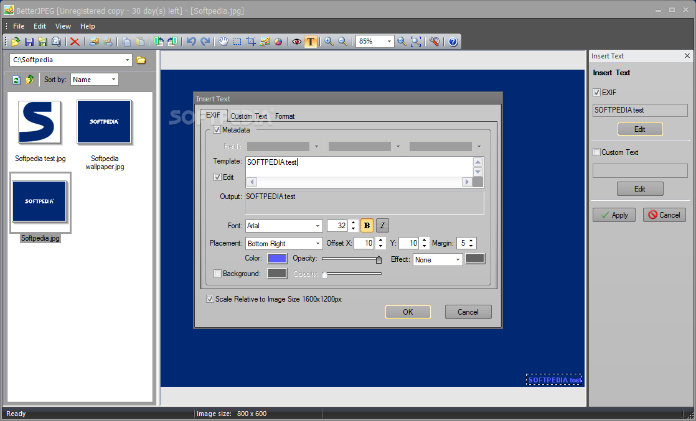The width and height of the screenshot is (696, 421).
Task: Click the go up folder icon
Action: coord(30,80)
